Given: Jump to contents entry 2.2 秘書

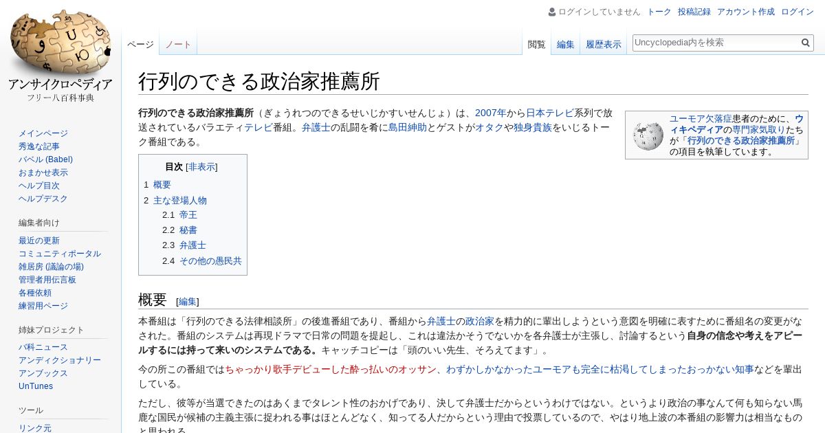Looking at the screenshot, I should [179, 230].
